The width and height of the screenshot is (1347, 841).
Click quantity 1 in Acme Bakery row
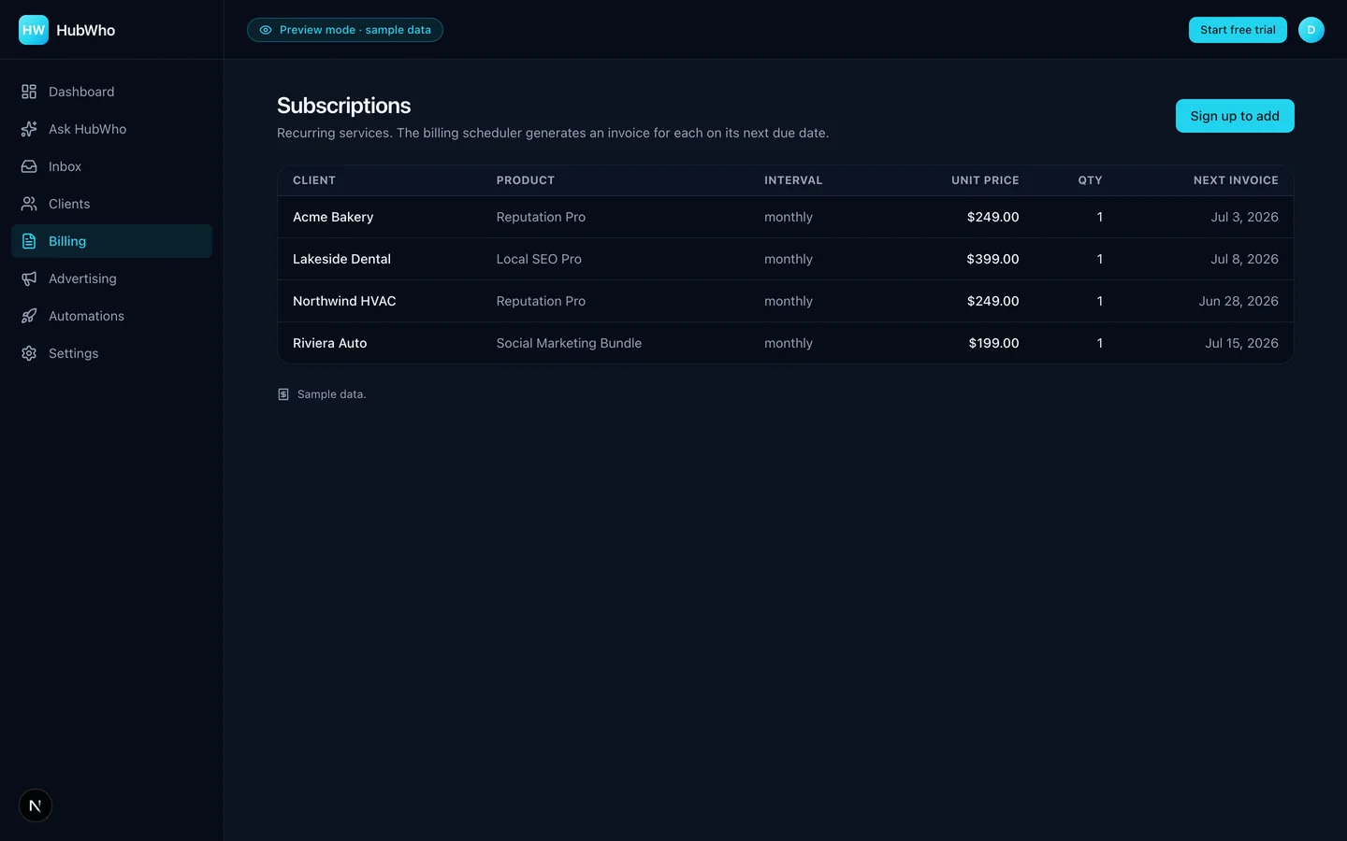(x=1100, y=217)
